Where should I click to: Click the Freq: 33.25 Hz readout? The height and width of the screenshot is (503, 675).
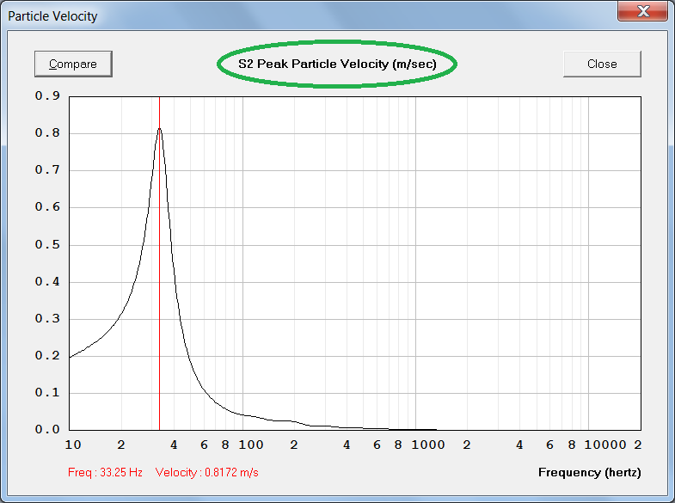(105, 472)
